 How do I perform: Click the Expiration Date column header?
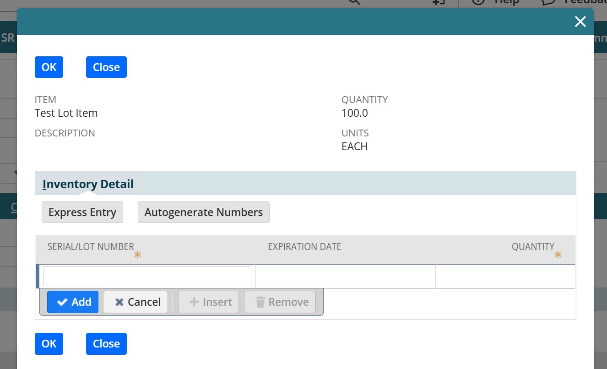(304, 247)
